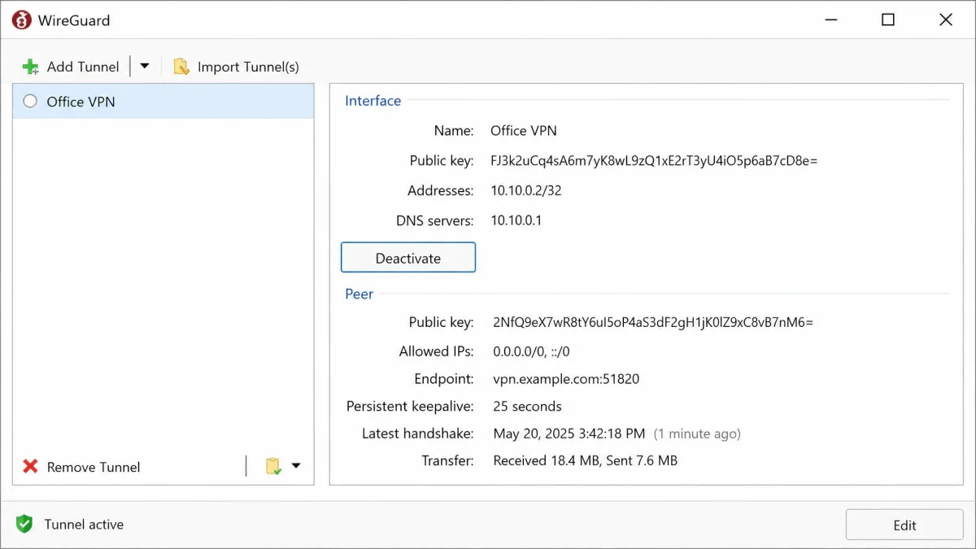The image size is (976, 549).
Task: Click the Interface section heading
Action: (x=373, y=101)
